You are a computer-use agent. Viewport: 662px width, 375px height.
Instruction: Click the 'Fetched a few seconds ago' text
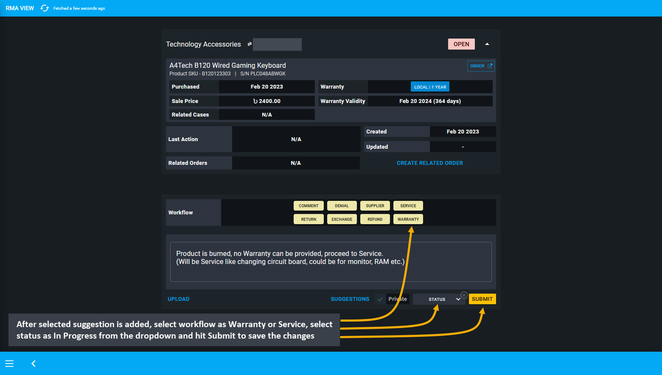pos(79,8)
